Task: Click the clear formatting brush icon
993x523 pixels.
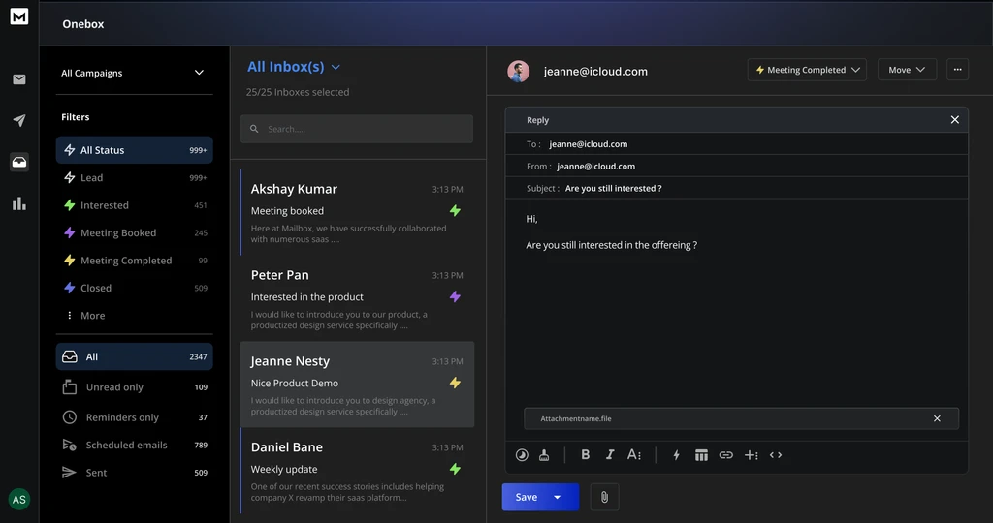Action: [x=544, y=454]
